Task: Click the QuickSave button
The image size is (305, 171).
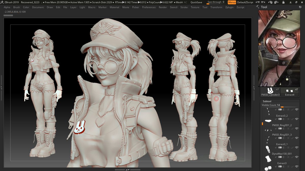Action: click(196, 2)
